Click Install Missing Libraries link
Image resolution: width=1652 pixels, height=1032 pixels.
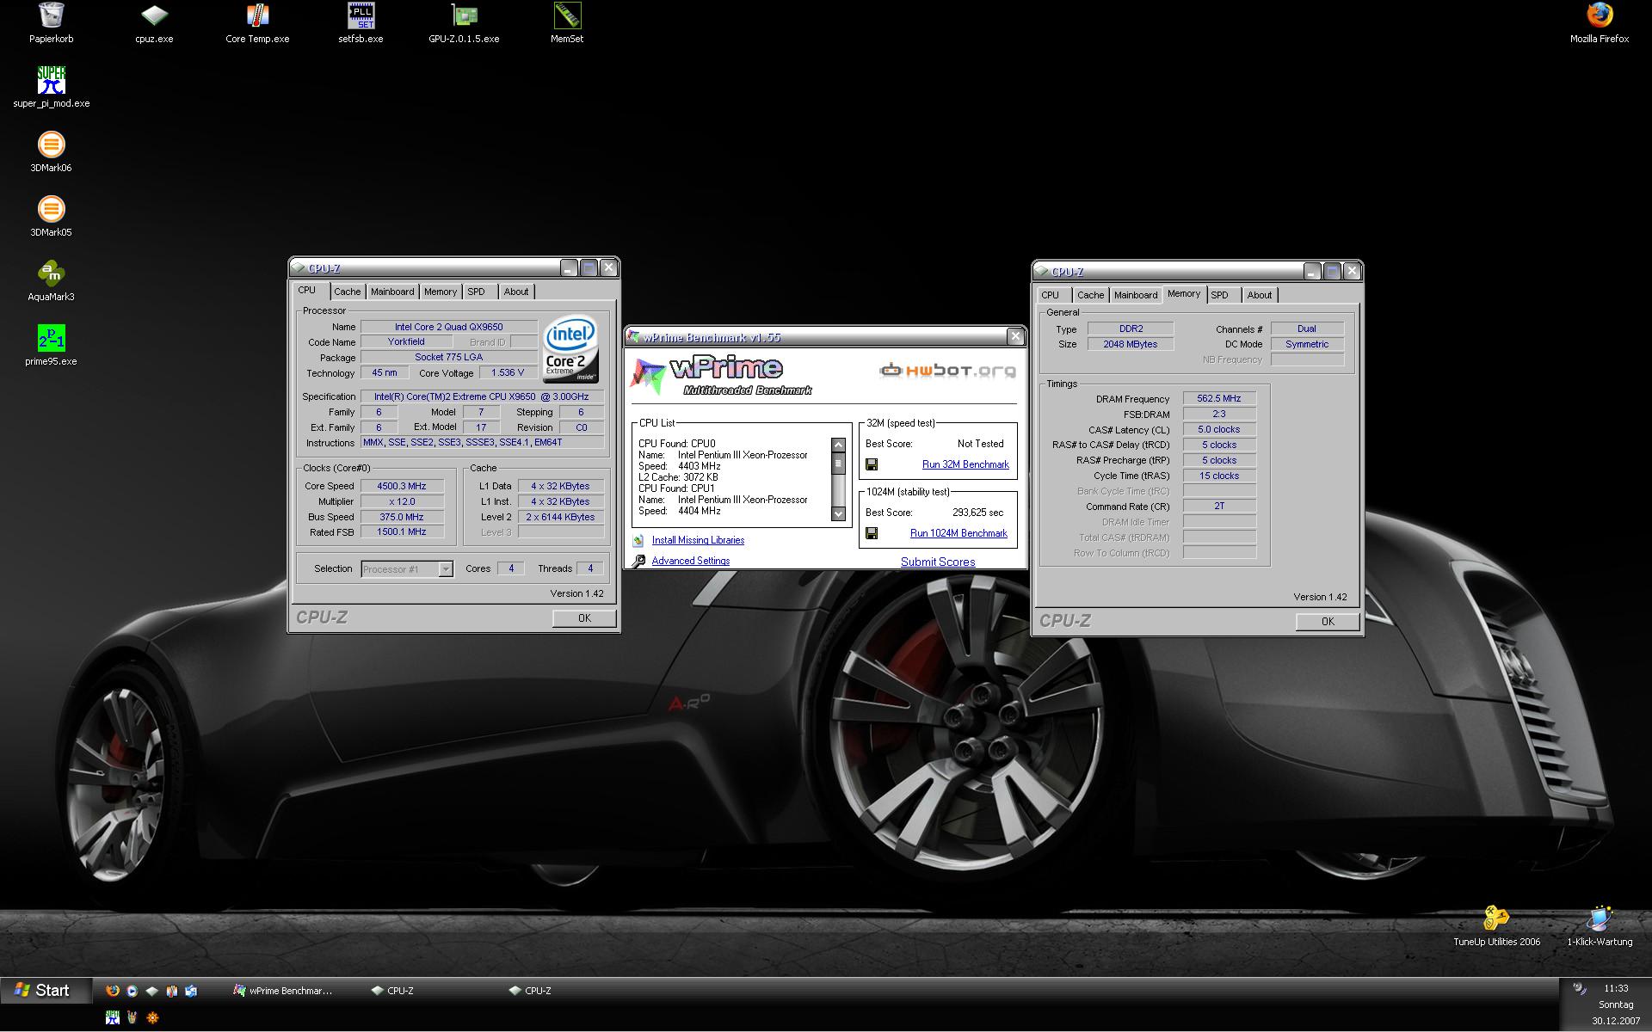click(698, 540)
